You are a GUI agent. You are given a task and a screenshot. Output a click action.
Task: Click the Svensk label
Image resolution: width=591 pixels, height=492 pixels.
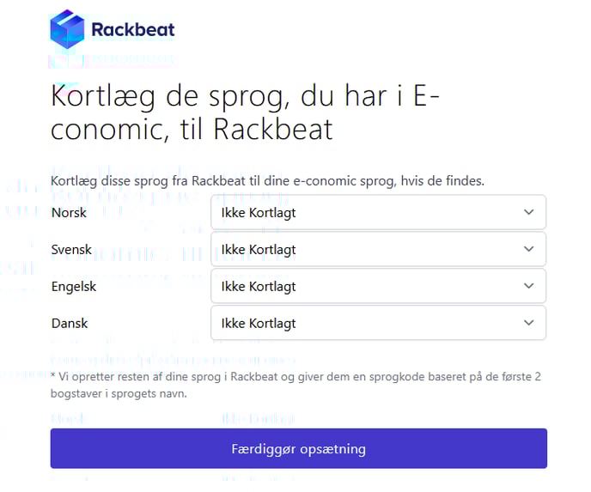coord(71,249)
